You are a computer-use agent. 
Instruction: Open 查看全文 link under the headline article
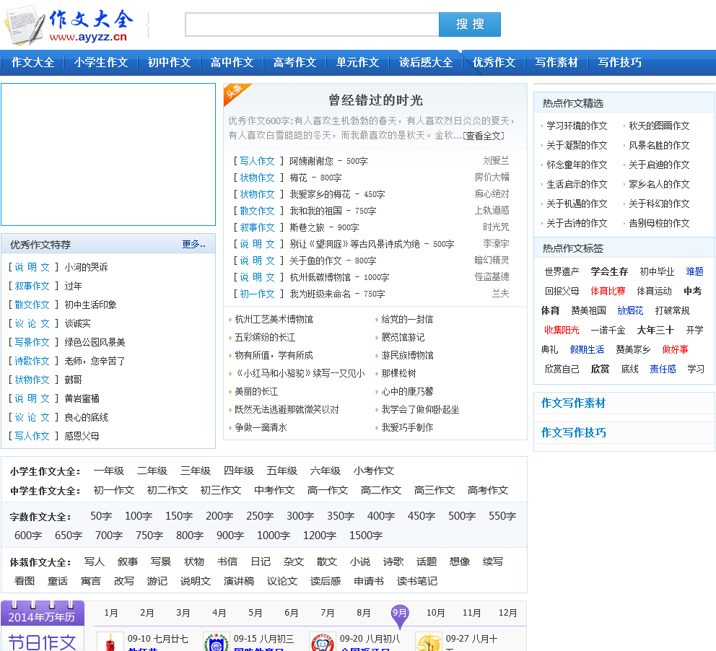[x=483, y=136]
